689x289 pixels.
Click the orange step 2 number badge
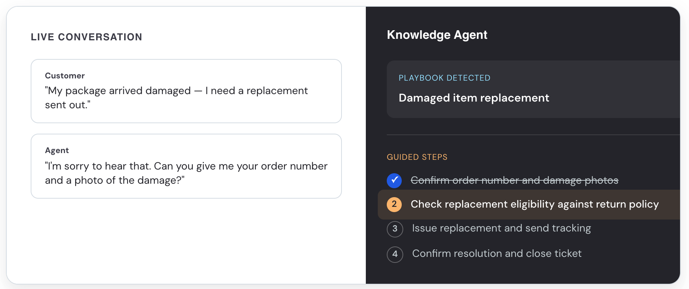pos(394,204)
